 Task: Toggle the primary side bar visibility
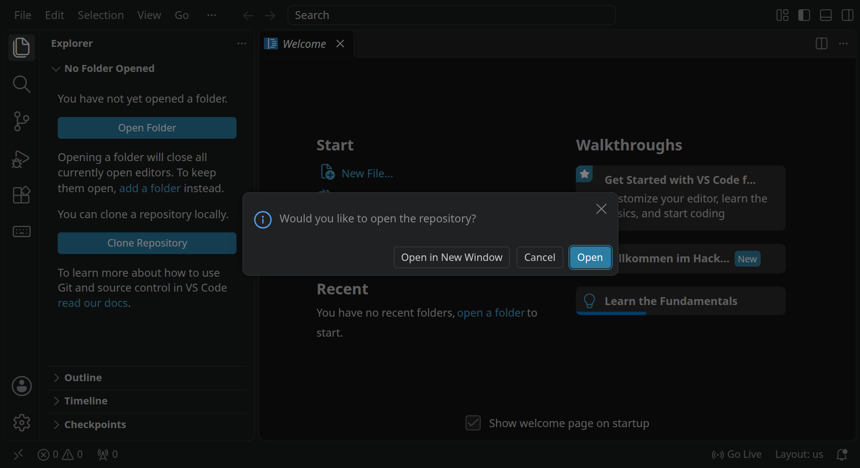(x=804, y=15)
